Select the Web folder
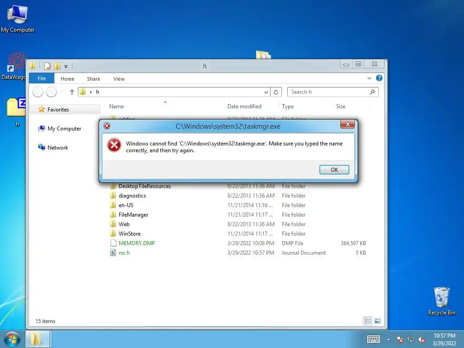The width and height of the screenshot is (464, 348). point(124,224)
